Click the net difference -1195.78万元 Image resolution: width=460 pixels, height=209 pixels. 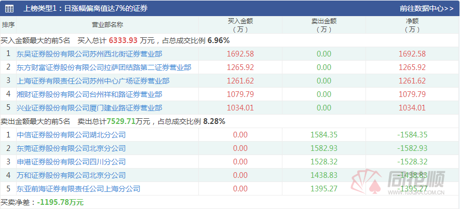pyautogui.click(x=60, y=202)
